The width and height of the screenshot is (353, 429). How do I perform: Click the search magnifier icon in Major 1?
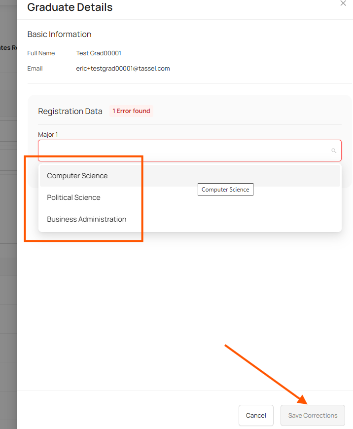pos(333,151)
